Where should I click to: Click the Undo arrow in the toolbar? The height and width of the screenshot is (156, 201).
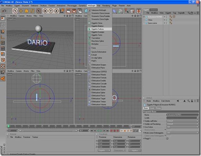click(4, 11)
